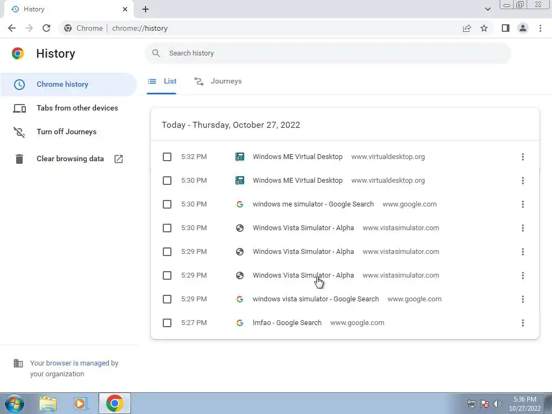Click the www.google.com text in the lmfao row
The width and height of the screenshot is (552, 414).
(357, 323)
